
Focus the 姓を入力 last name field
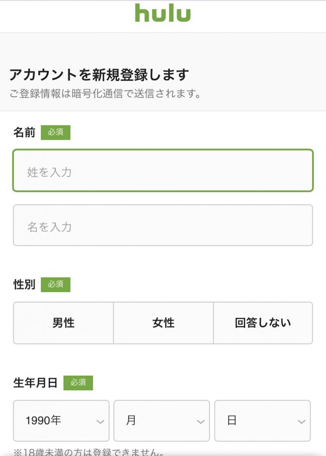click(x=163, y=171)
